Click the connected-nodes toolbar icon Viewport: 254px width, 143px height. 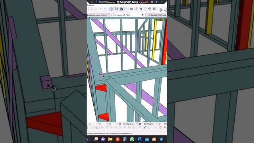pos(150,9)
